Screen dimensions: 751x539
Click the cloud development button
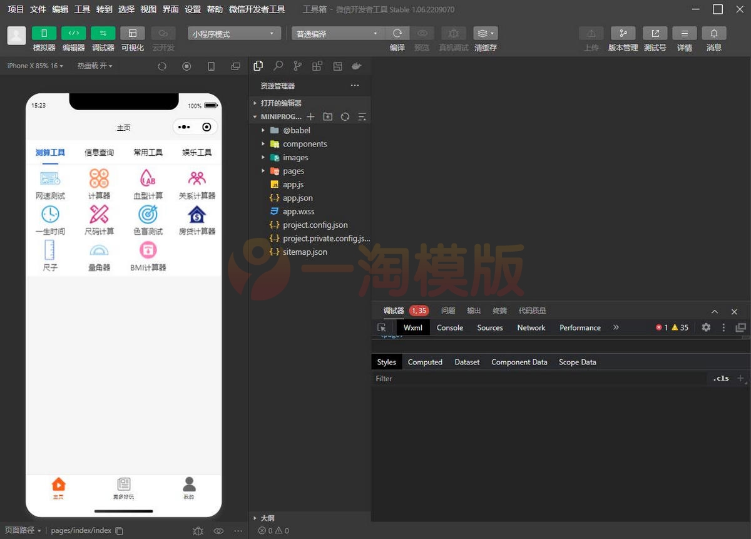[x=163, y=33]
